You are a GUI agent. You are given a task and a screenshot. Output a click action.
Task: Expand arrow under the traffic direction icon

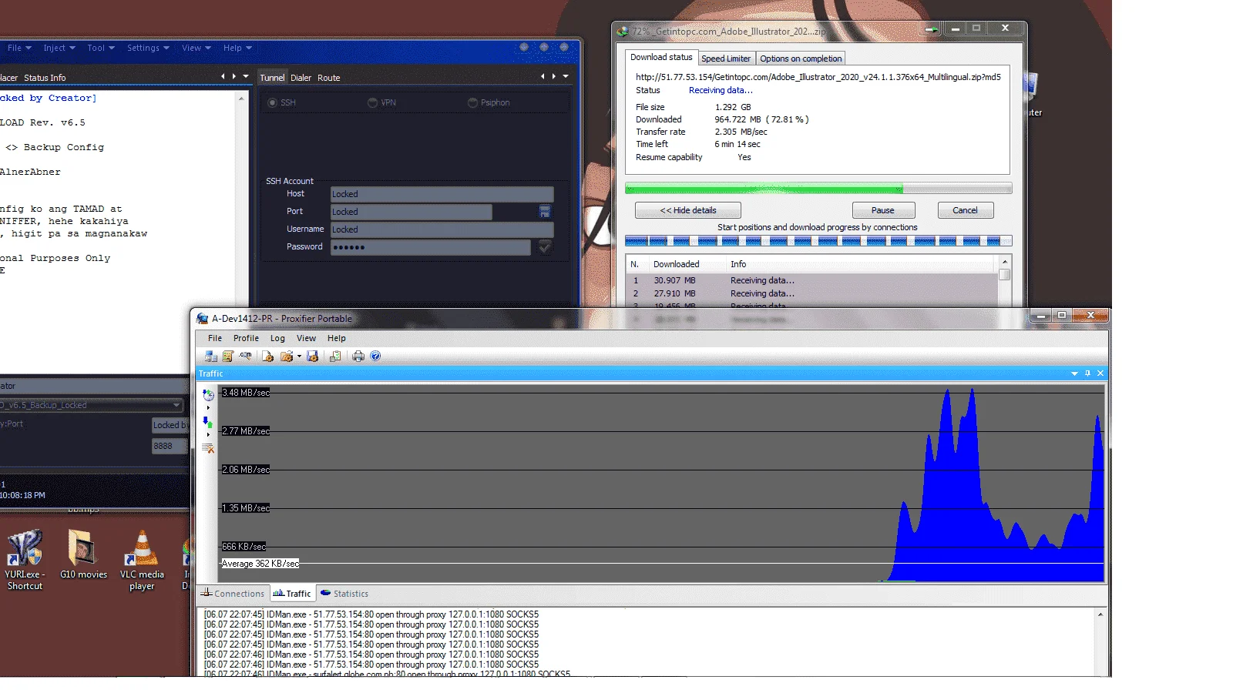pos(208,435)
